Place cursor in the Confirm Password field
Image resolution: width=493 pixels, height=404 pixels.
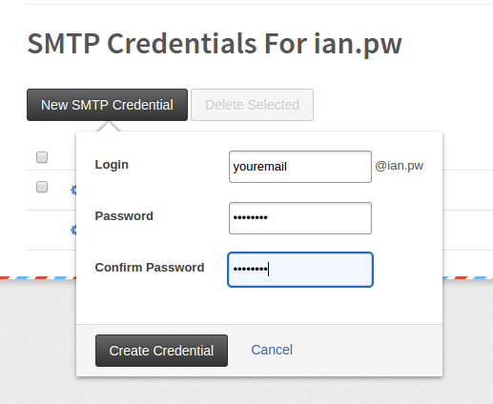[300, 270]
